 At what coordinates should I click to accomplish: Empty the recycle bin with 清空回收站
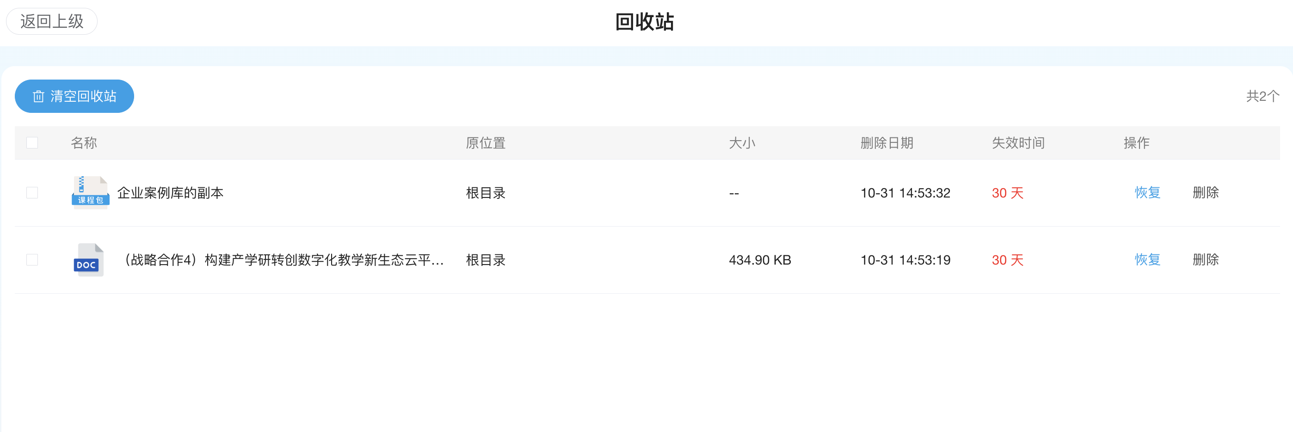coord(74,96)
